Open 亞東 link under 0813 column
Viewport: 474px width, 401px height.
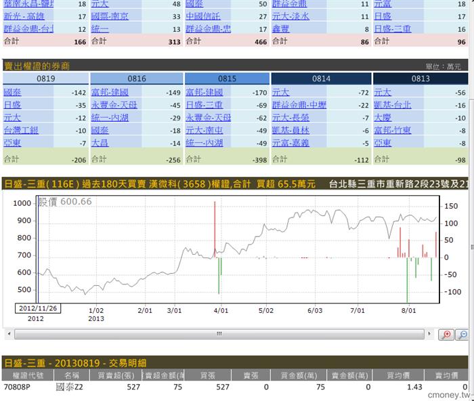point(383,143)
